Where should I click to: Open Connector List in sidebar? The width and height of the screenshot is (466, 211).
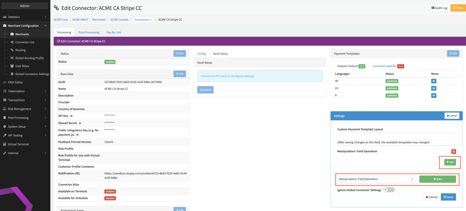(24, 42)
